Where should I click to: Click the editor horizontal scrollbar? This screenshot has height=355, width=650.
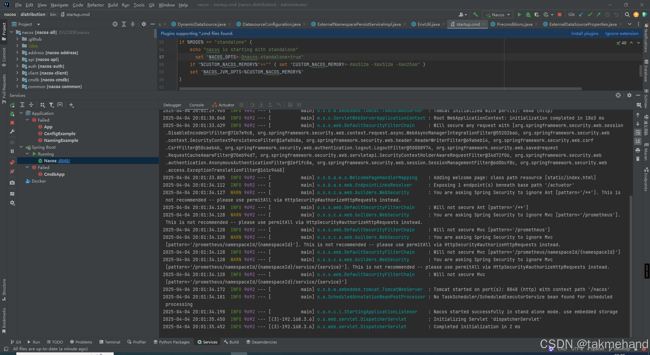point(381,89)
